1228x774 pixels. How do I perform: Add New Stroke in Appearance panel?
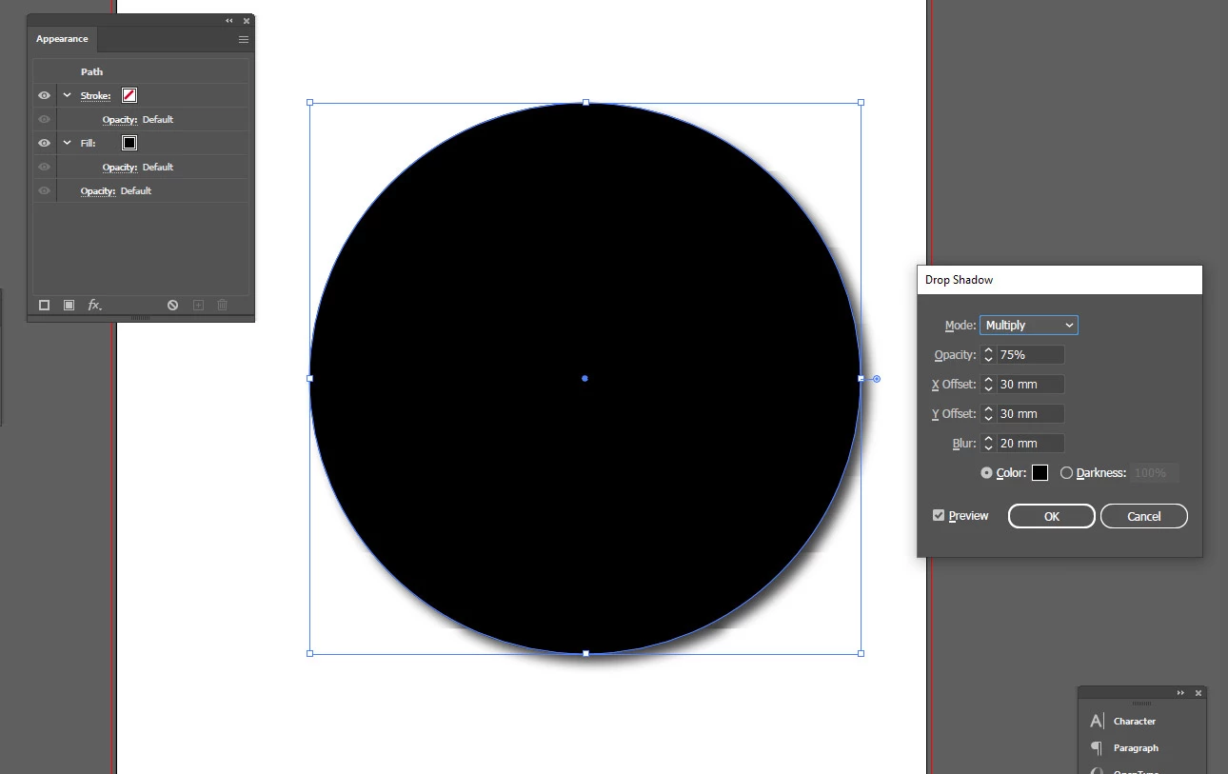[44, 305]
